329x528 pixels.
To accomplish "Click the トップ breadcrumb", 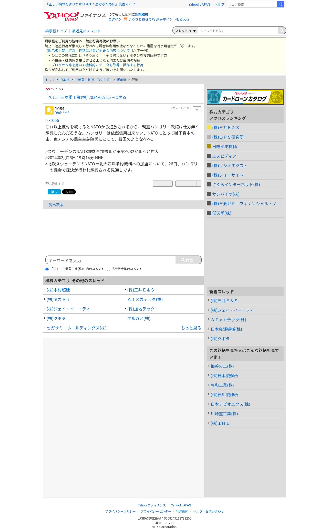I will click(x=50, y=80).
